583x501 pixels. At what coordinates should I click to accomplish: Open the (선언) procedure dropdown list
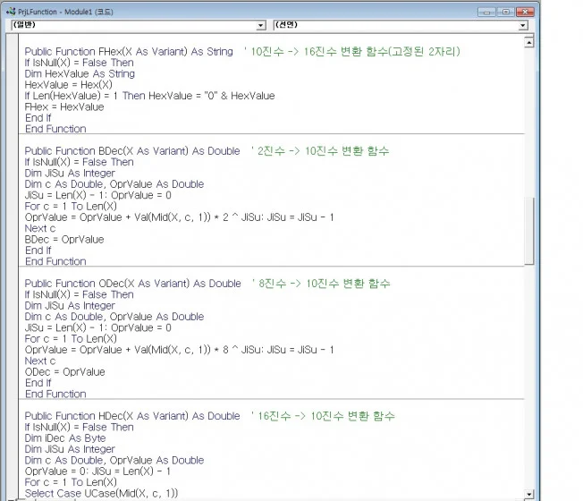click(x=523, y=26)
